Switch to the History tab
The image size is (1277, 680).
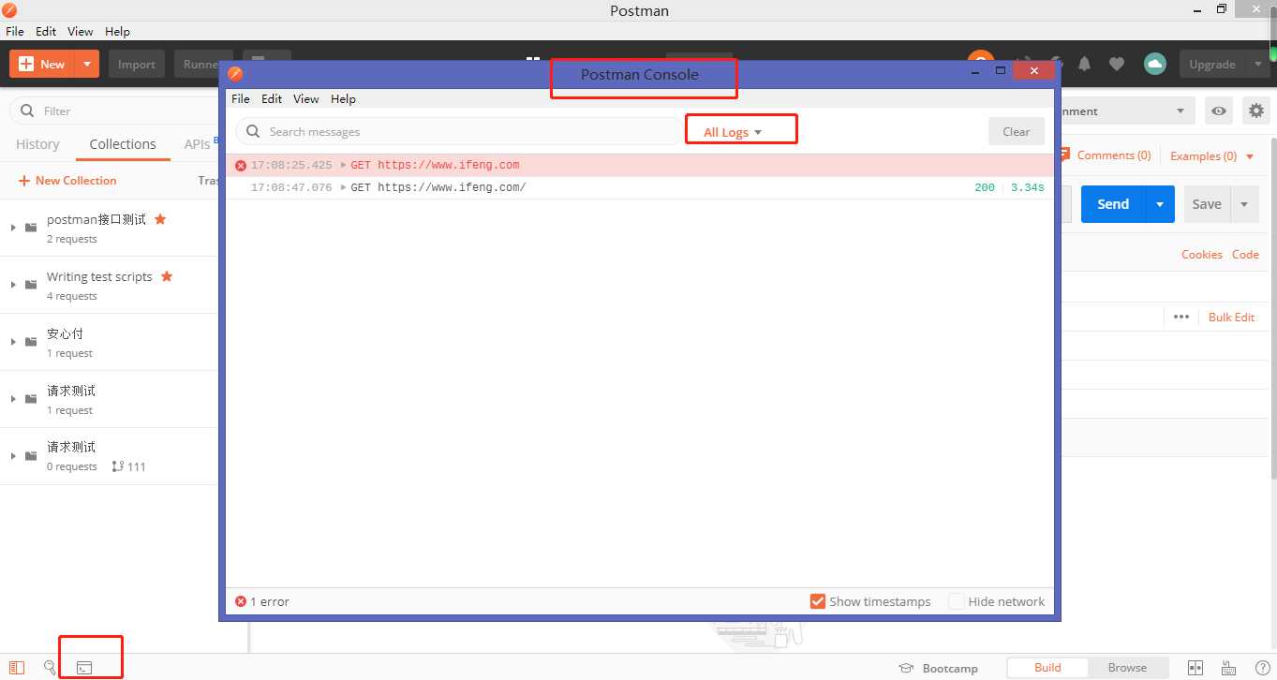click(37, 144)
